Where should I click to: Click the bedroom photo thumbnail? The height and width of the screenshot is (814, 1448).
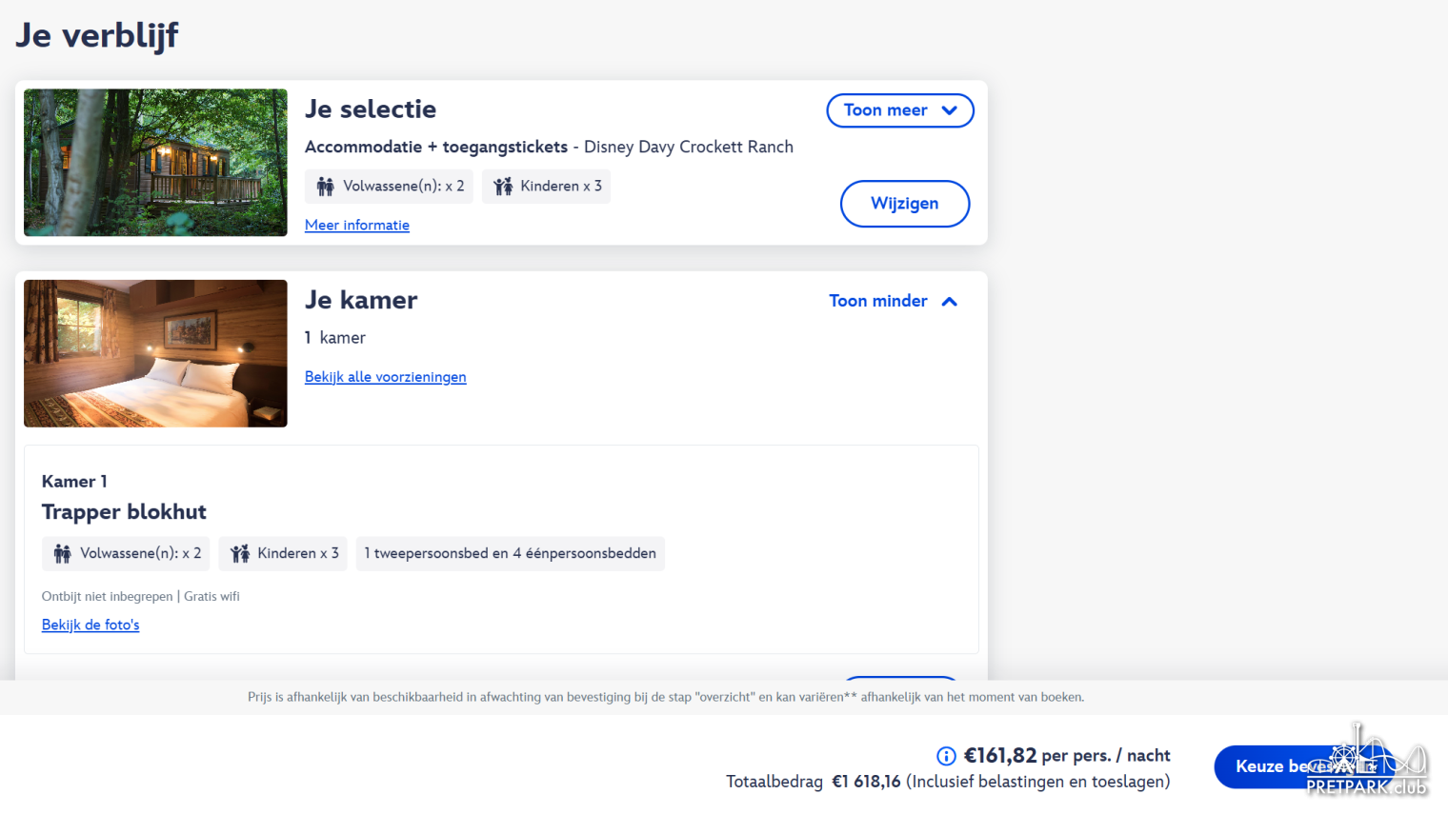pos(155,353)
